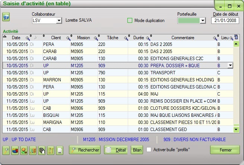Open the tools settings icon
The image size is (244, 165).
[51, 150]
